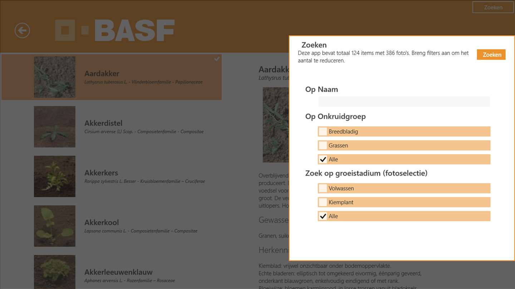Check the Grassen filter option
Screen dimensions: 515x289
pyautogui.click(x=323, y=145)
